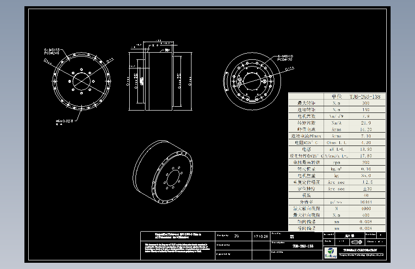The width and height of the screenshot is (415, 269).
Task: Click the proprietary notice paragraph in title block
Action: [177, 248]
